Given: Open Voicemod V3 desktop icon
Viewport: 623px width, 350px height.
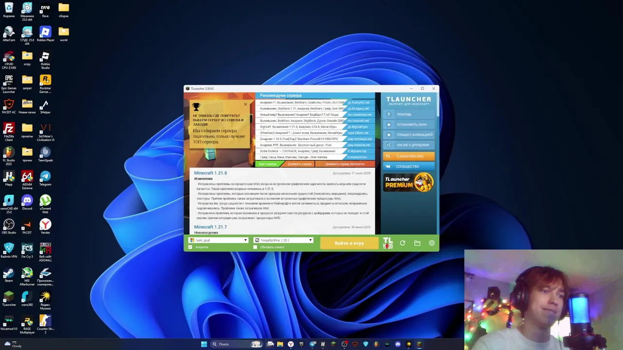Looking at the screenshot, I should coord(9,323).
